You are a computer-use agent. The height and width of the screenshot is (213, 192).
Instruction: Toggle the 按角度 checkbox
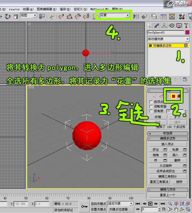point(151,111)
